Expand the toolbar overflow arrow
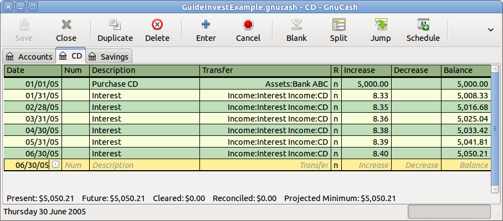503x221 pixels. pos(490,30)
